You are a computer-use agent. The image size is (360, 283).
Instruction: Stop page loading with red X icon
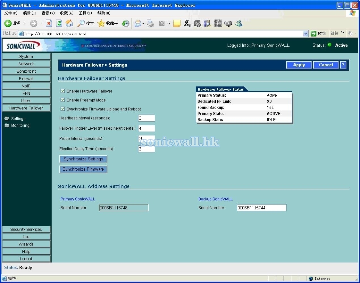click(x=49, y=23)
